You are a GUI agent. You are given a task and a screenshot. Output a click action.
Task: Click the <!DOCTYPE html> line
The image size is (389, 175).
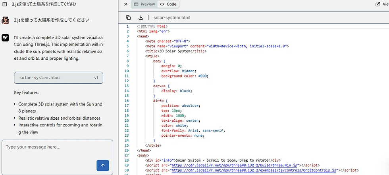pos(152,26)
